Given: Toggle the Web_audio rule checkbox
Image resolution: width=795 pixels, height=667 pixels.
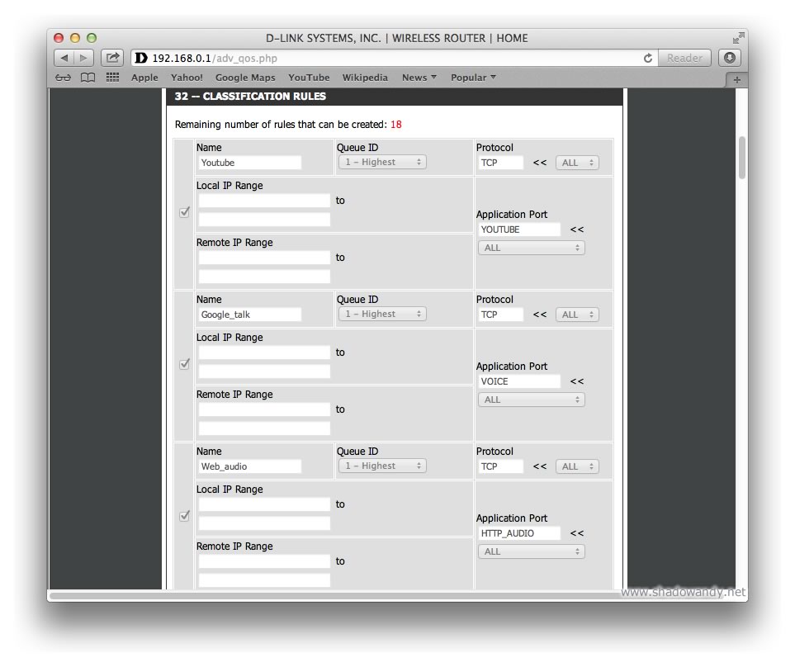Looking at the screenshot, I should (184, 516).
